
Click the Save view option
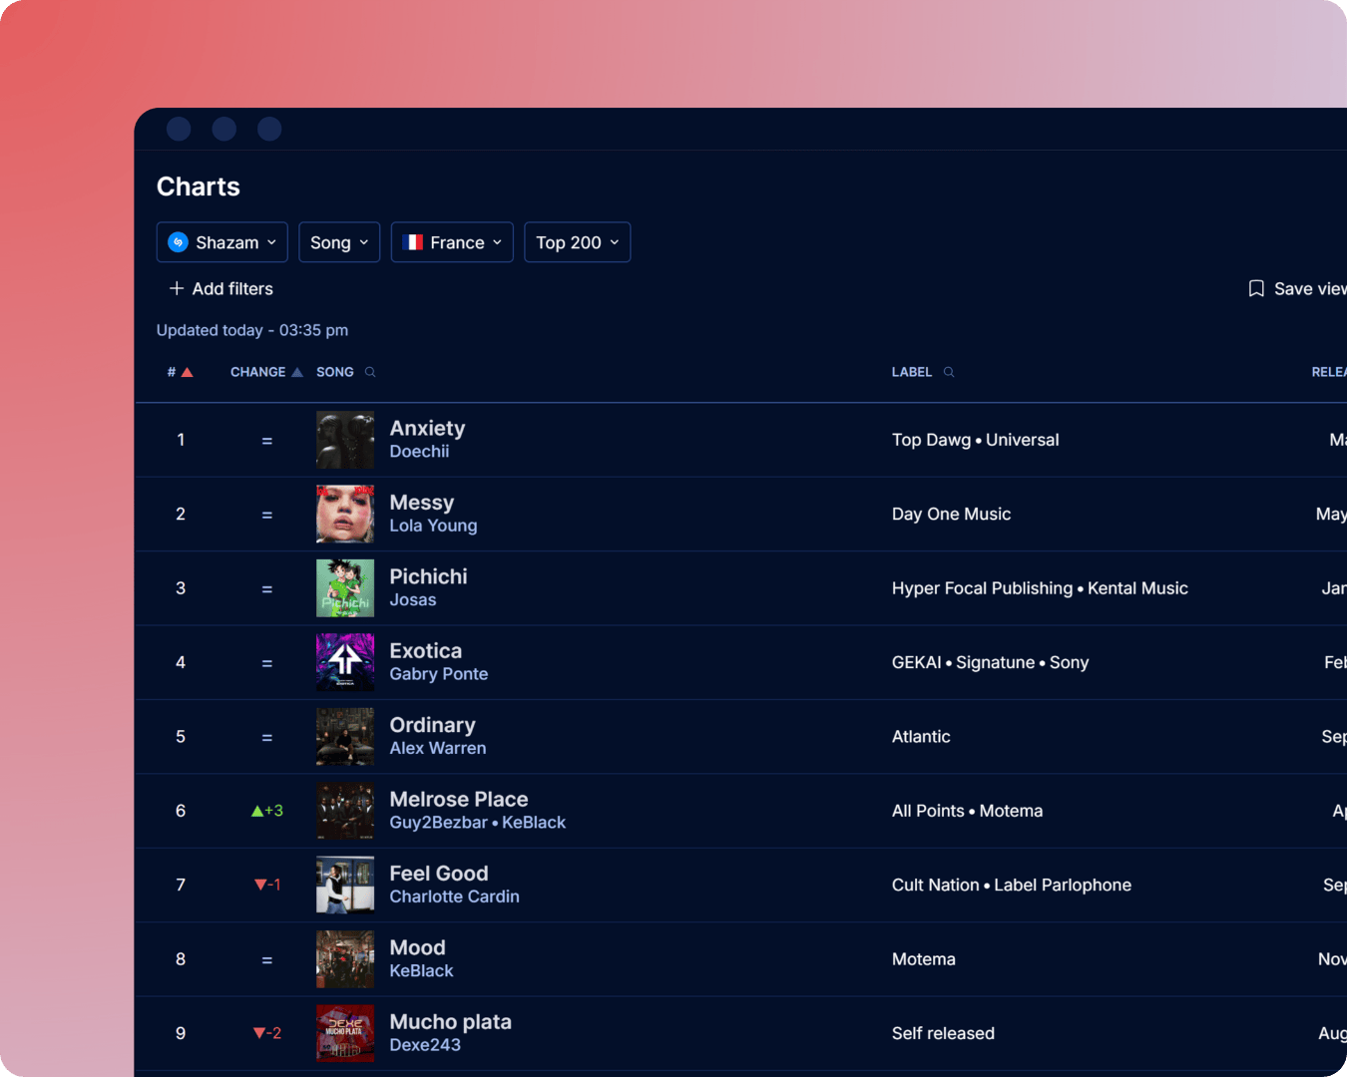coord(1307,288)
